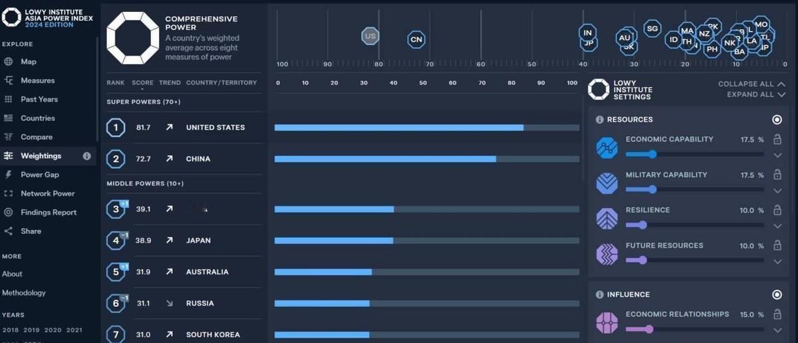Click the Map globe icon
Screen dimensions: 798x343
9,62
